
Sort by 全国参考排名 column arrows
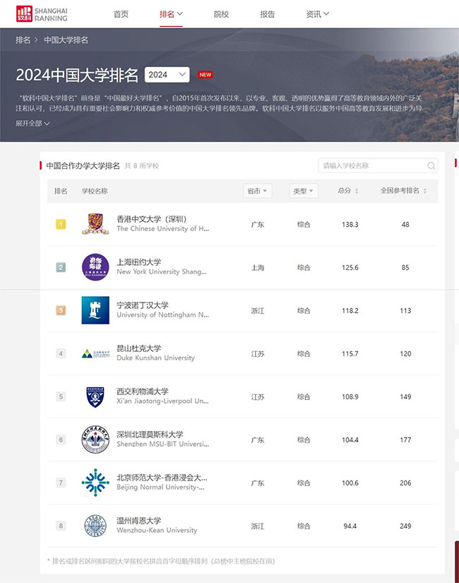tap(425, 191)
